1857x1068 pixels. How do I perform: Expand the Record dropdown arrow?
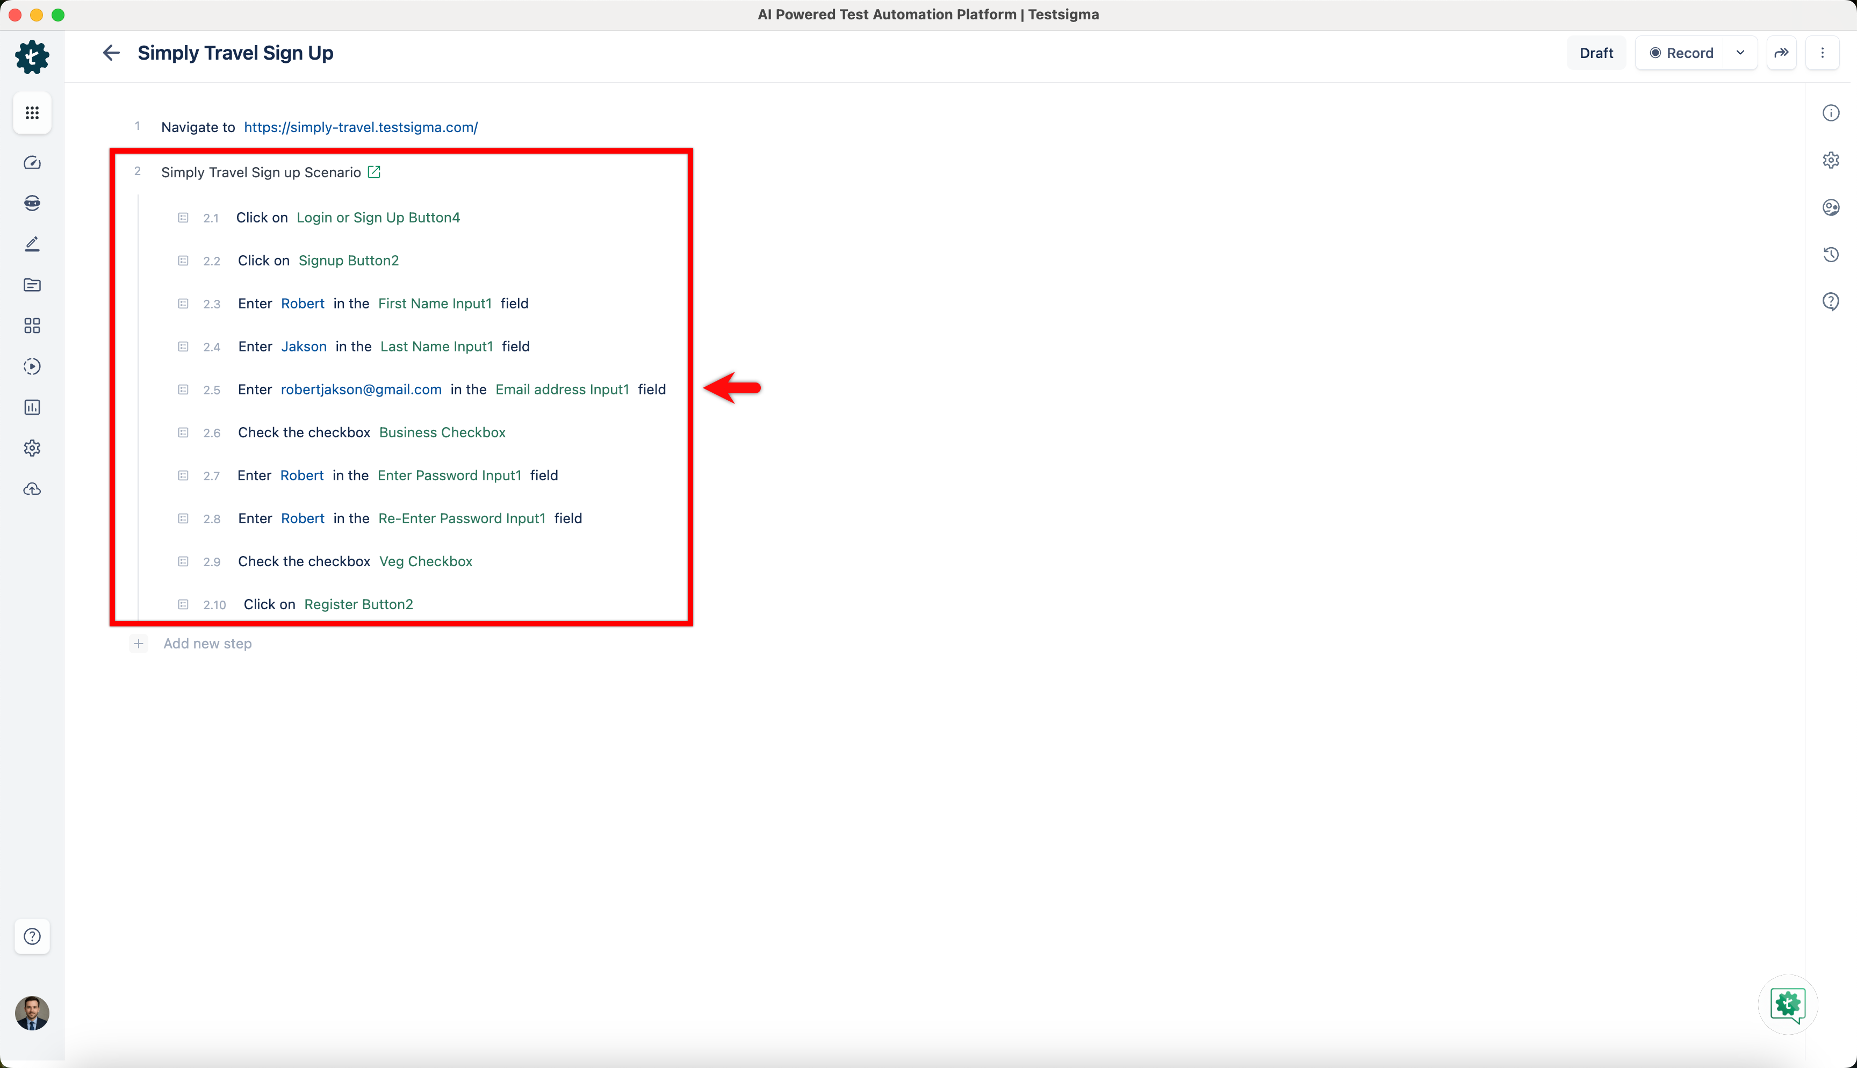(1740, 53)
